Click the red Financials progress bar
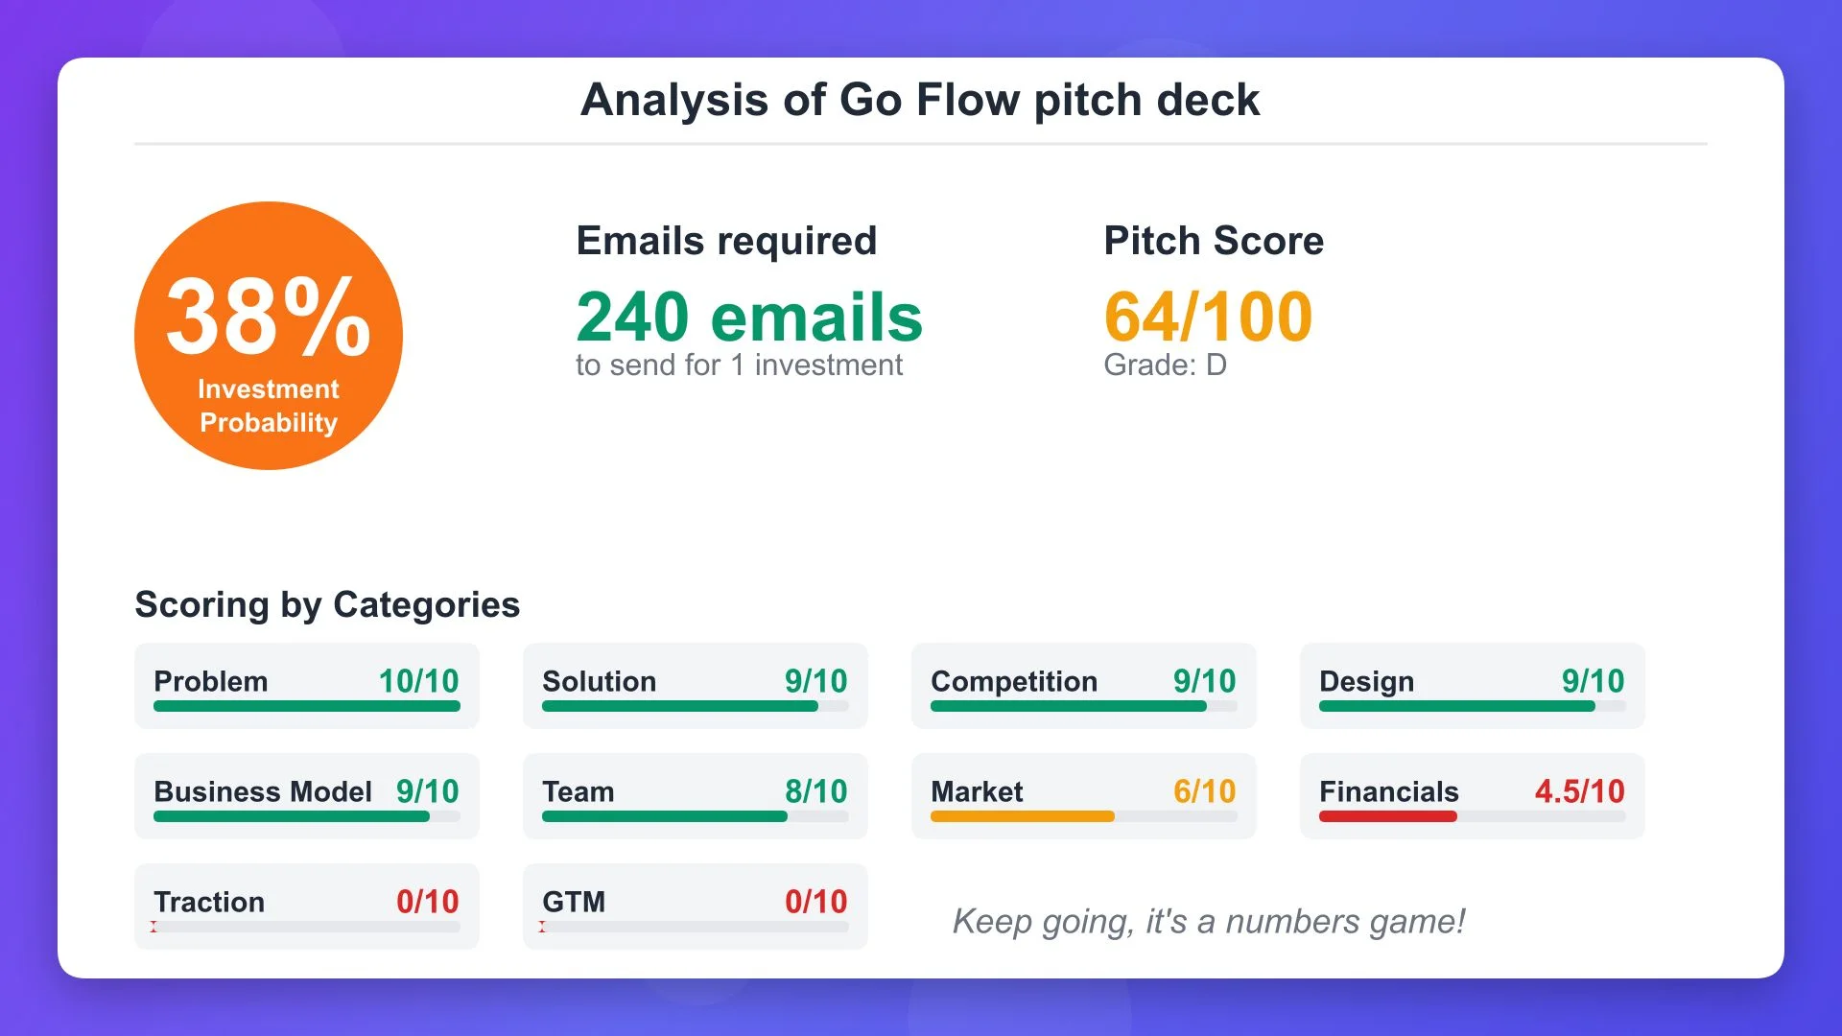The image size is (1842, 1036). pyautogui.click(x=1387, y=816)
